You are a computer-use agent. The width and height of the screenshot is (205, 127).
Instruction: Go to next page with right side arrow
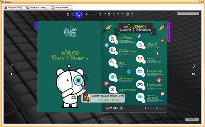pos(193,66)
